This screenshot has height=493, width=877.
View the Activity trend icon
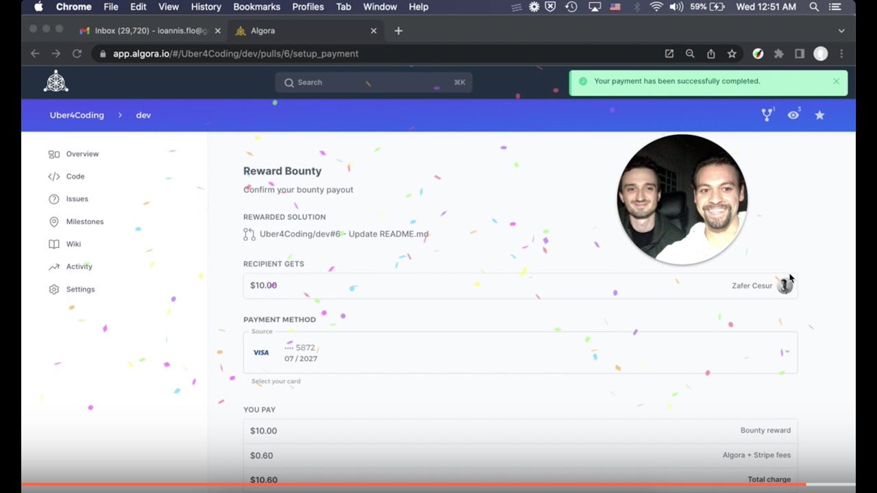pyautogui.click(x=54, y=267)
